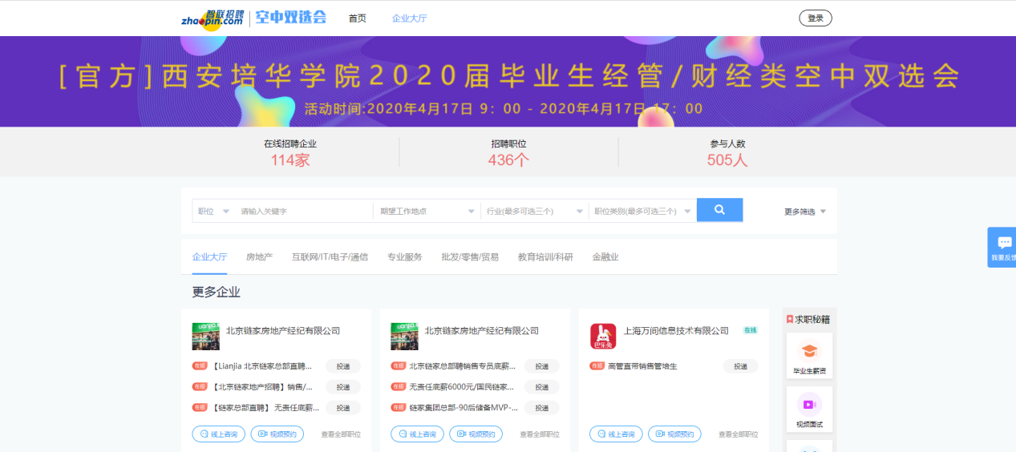Open the 期望工作地点 location dropdown

click(x=427, y=212)
